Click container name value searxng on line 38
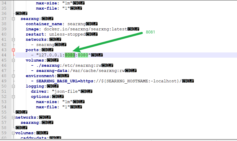The width and height of the screenshot is (237, 141). click(76, 24)
